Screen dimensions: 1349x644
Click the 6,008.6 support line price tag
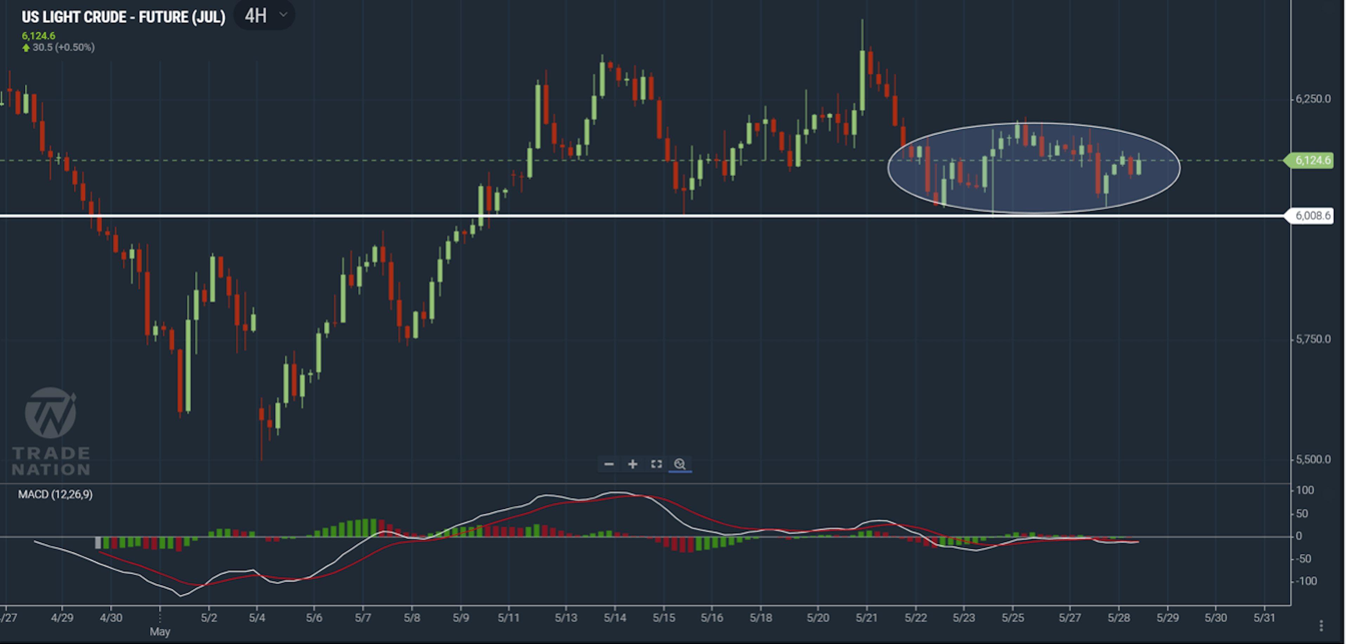click(1309, 215)
